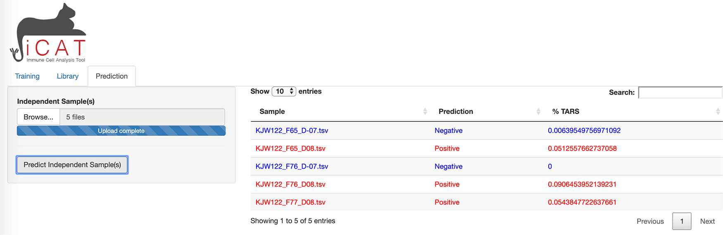The image size is (723, 235).
Task: Click the Positive prediction for KJW122_F77_D08.tsv
Action: click(447, 202)
